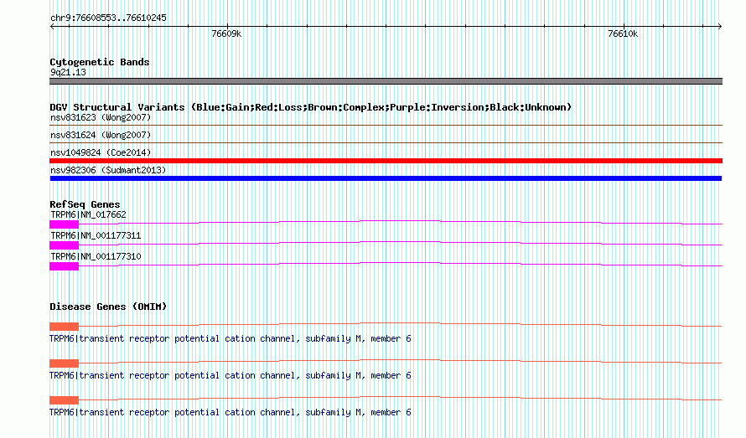Open variant nsv1049824 (Coe2014) label
Screen dimensions: 746x438
pos(101,152)
